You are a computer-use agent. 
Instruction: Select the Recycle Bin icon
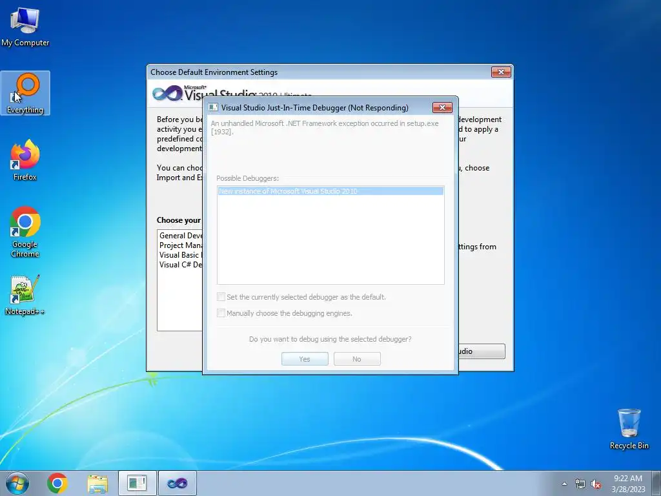[629, 429]
